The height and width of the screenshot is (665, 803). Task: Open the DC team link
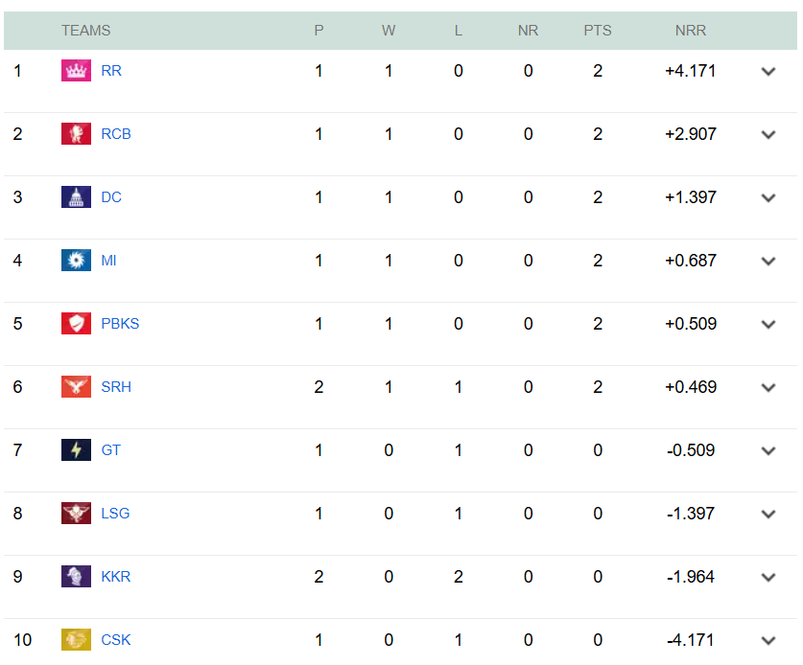[110, 196]
